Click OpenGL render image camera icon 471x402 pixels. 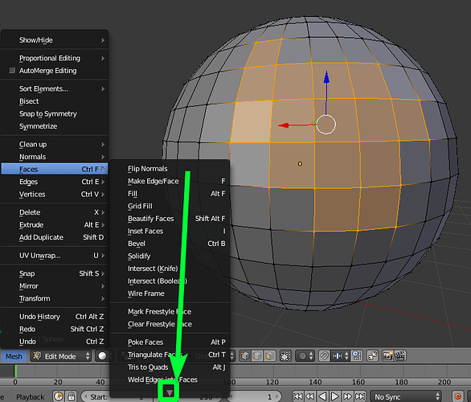387,356
